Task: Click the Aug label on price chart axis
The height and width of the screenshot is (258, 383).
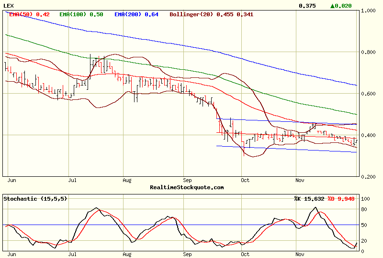Action: coord(127,181)
